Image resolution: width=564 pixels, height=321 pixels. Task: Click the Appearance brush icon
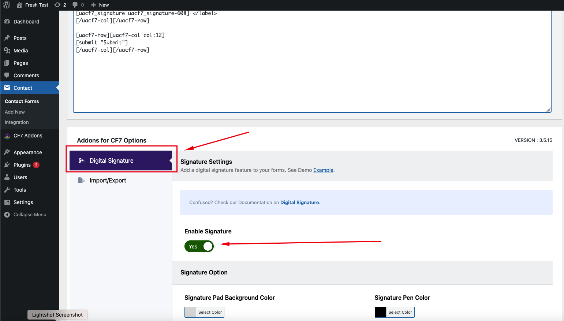(x=7, y=152)
